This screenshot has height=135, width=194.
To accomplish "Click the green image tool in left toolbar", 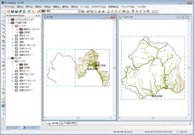I will pyautogui.click(x=4, y=41).
